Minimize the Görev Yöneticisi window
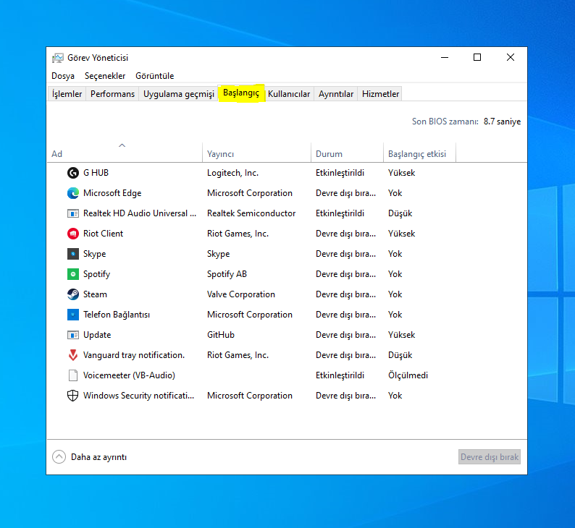The width and height of the screenshot is (575, 528). 445,57
